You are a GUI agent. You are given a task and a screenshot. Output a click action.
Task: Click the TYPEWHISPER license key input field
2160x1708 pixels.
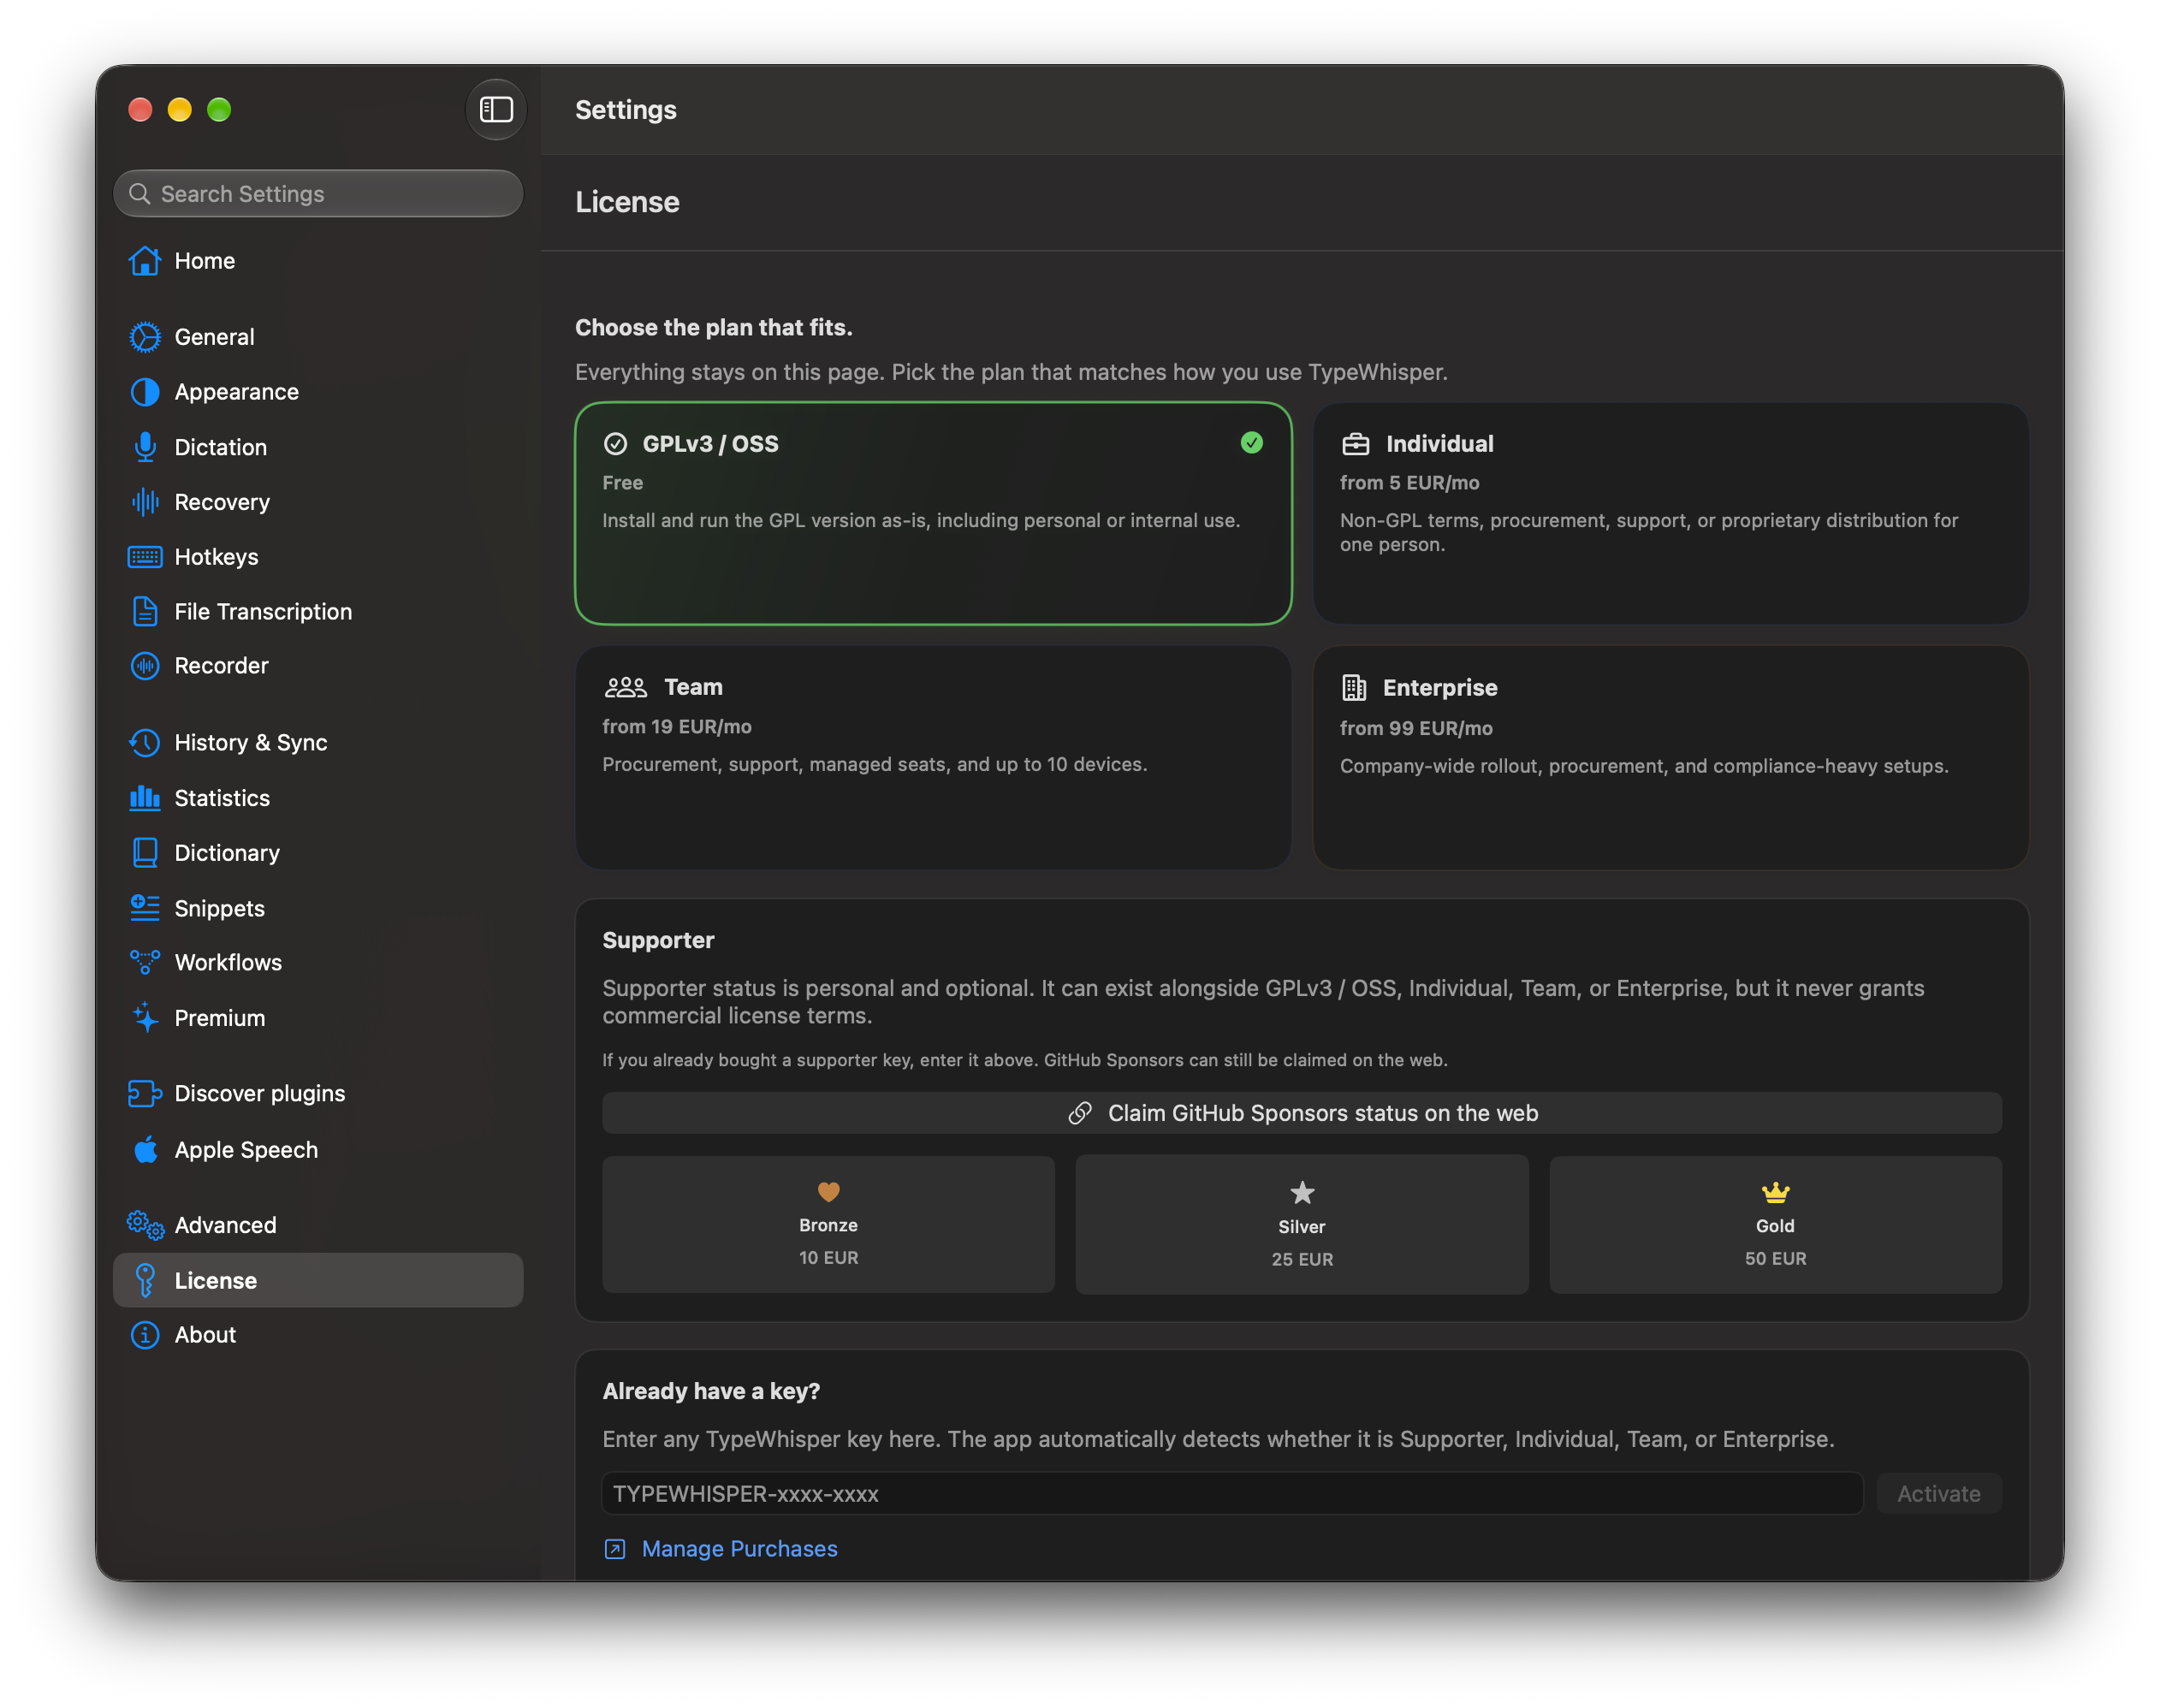coord(1232,1493)
